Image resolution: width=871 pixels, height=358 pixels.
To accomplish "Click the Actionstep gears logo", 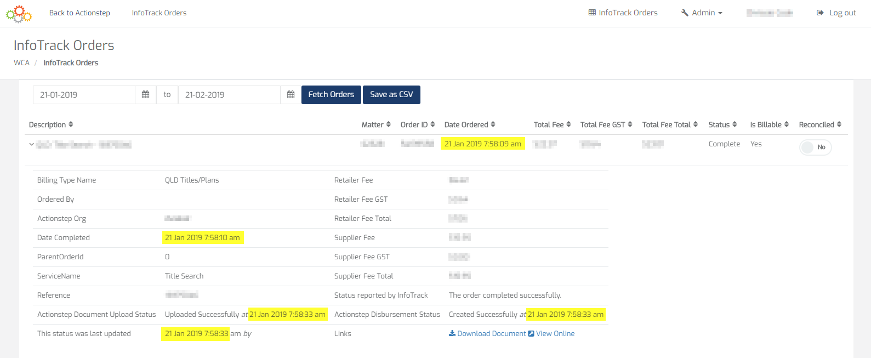I will coord(19,13).
